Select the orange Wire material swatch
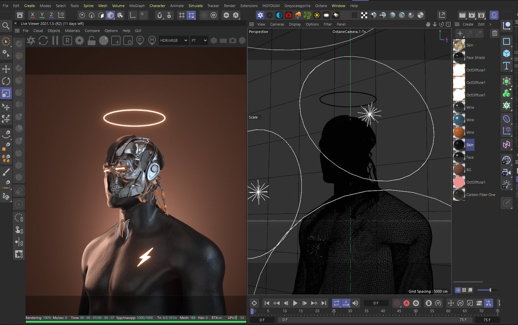This screenshot has width=518, height=325. [x=459, y=132]
